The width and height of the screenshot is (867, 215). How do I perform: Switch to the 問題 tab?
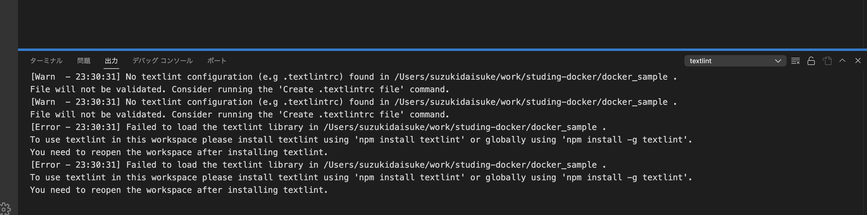[x=84, y=61]
